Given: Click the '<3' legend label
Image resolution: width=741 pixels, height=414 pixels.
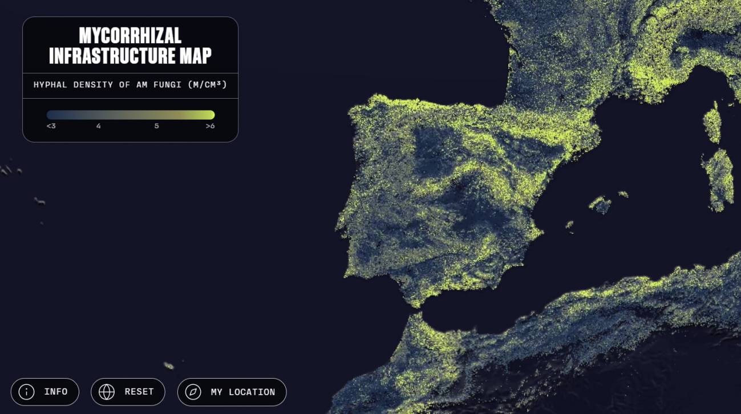Looking at the screenshot, I should coord(51,126).
